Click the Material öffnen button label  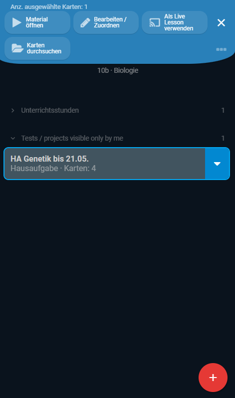[x=37, y=22]
